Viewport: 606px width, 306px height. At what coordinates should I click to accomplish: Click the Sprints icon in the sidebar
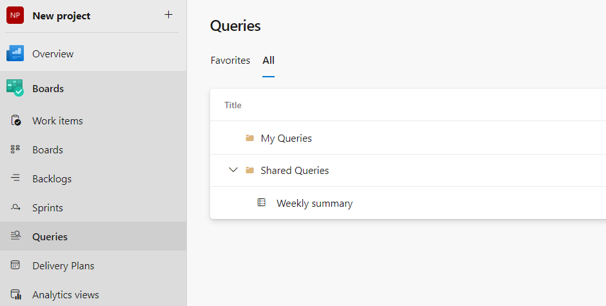[16, 207]
